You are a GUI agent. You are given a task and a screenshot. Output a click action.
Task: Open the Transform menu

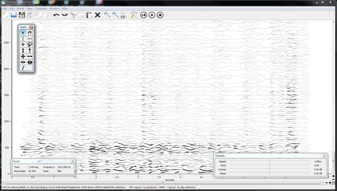pyautogui.click(x=41, y=8)
